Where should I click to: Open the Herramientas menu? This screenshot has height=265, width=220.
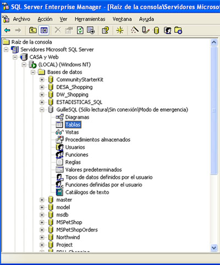90,19
